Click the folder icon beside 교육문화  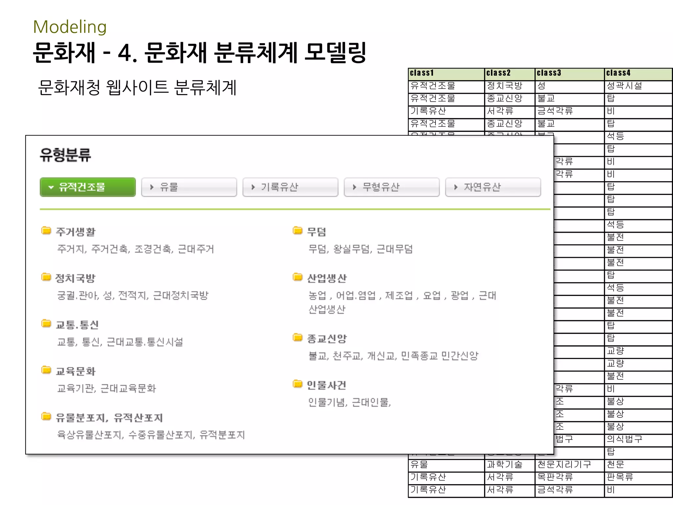[46, 370]
